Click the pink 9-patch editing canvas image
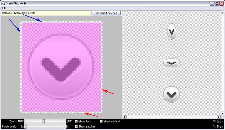 click(x=61, y=67)
